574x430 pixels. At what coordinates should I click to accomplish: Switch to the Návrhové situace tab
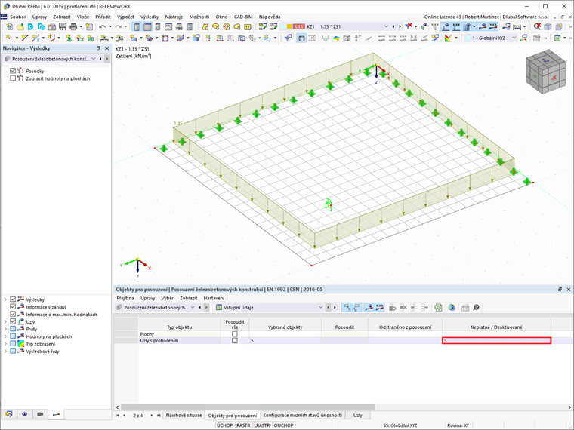[184, 416]
